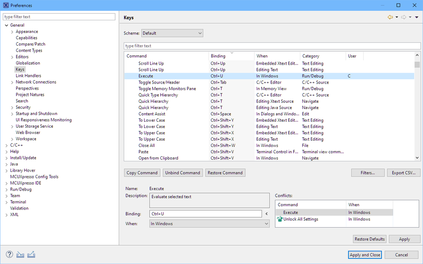Expand the Terminal node
The height and width of the screenshot is (264, 423).
(x=6, y=202)
